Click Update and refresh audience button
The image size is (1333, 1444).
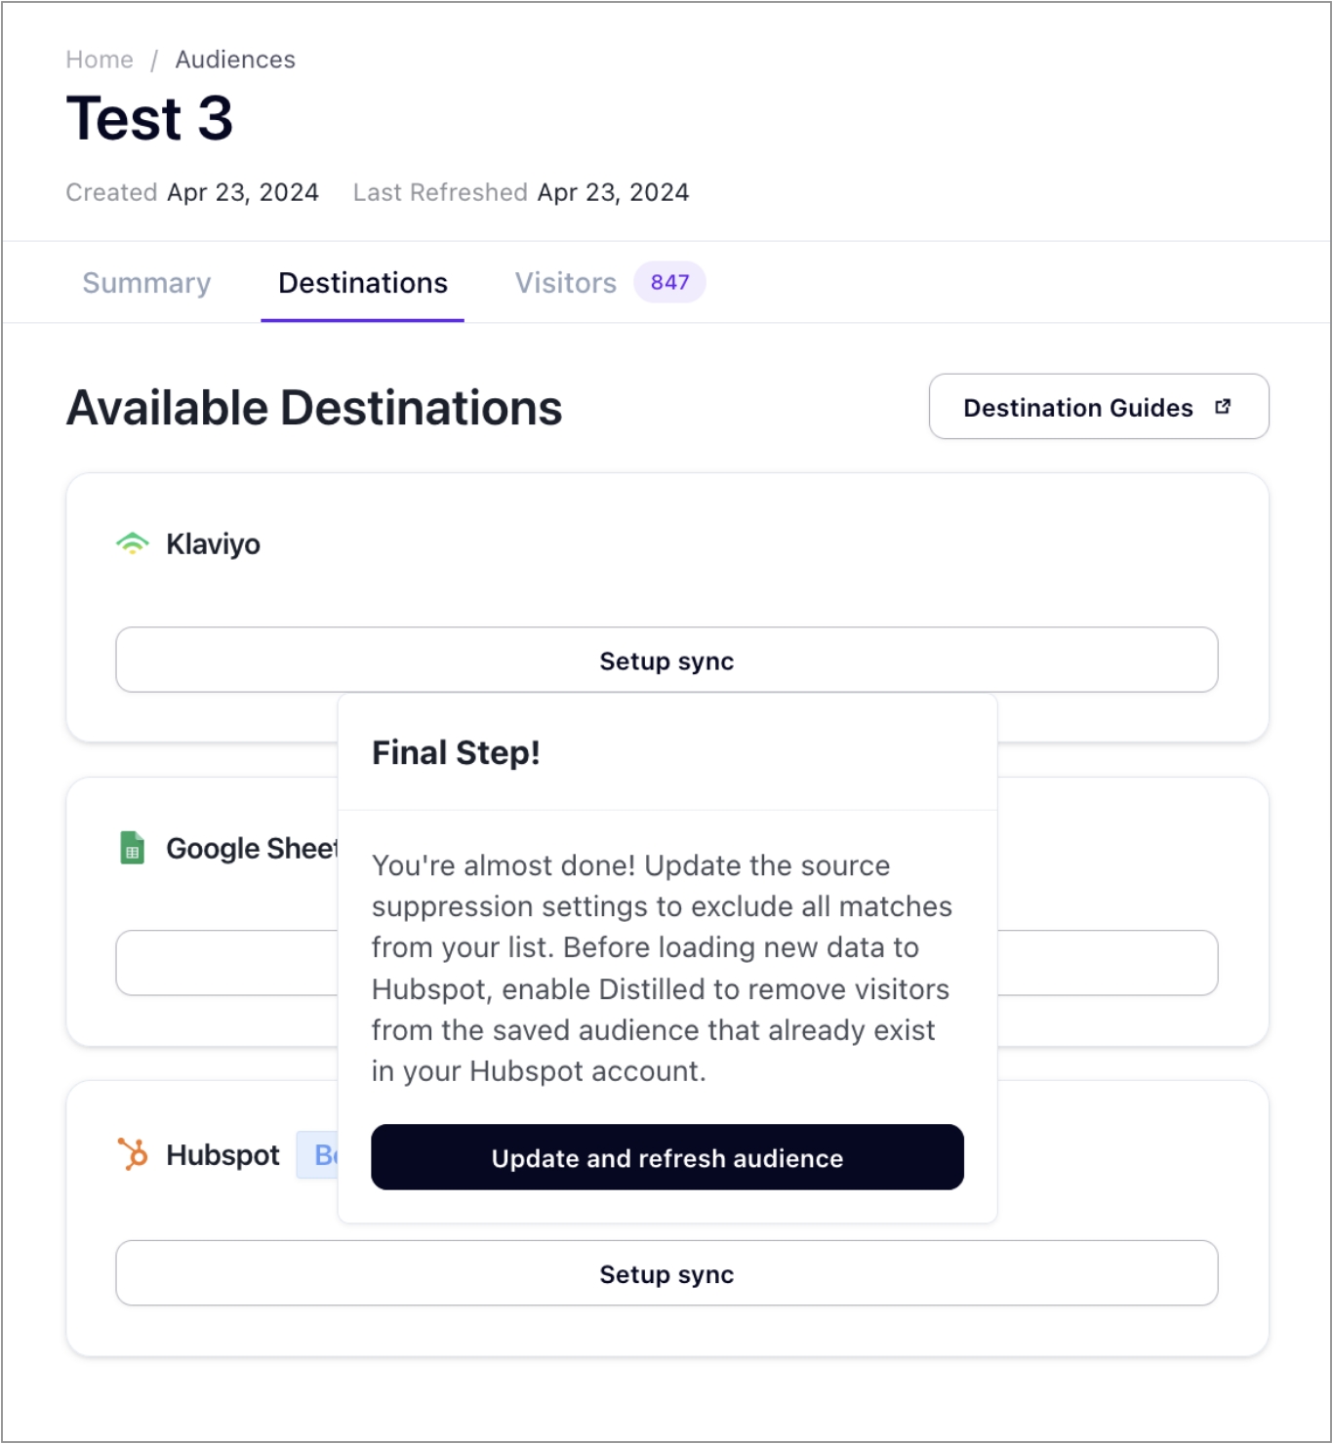tap(666, 1158)
